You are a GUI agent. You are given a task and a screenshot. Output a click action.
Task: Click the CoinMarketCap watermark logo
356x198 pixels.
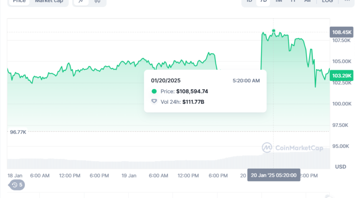coord(292,148)
